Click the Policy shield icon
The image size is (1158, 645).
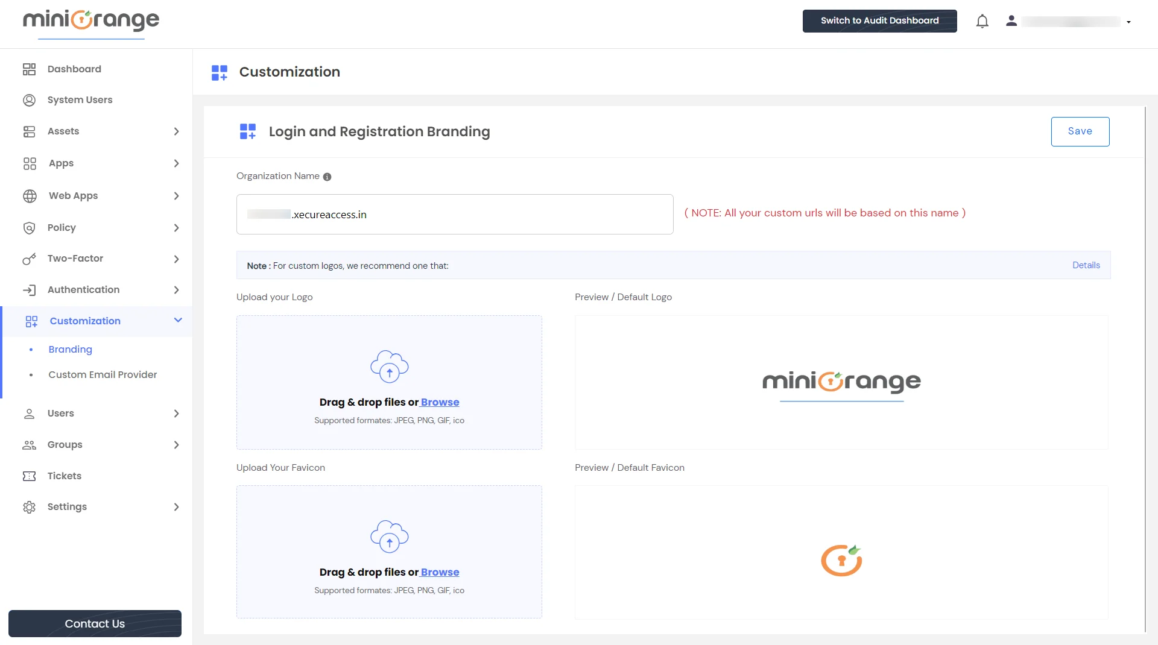[29, 228]
